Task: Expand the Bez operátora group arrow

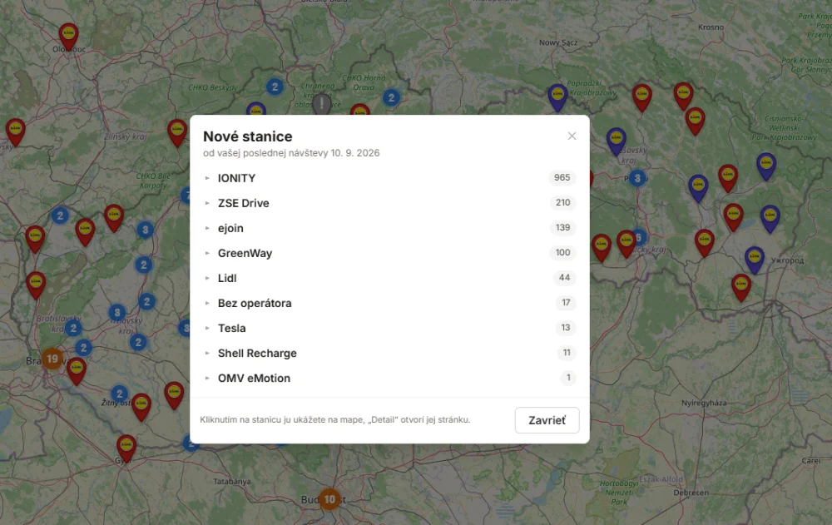Action: 207,303
